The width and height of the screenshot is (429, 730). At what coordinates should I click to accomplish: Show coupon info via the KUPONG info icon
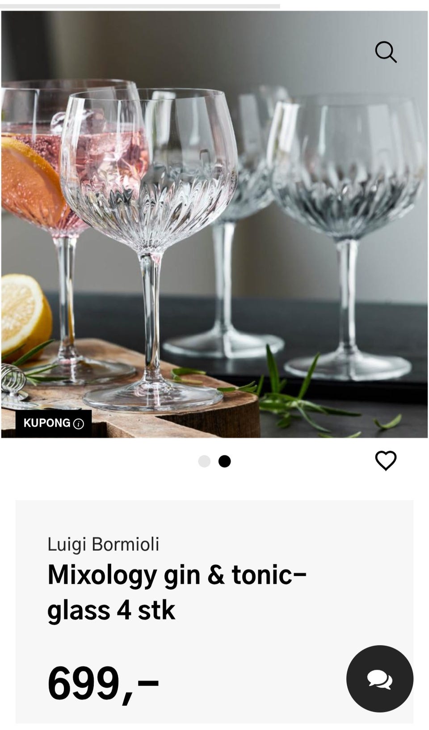coord(79,424)
